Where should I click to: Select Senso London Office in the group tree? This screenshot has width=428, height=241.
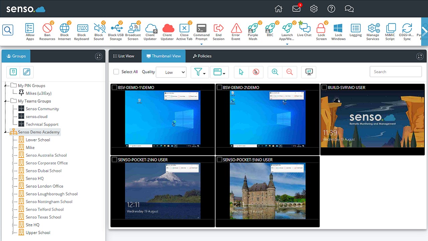pyautogui.click(x=44, y=186)
